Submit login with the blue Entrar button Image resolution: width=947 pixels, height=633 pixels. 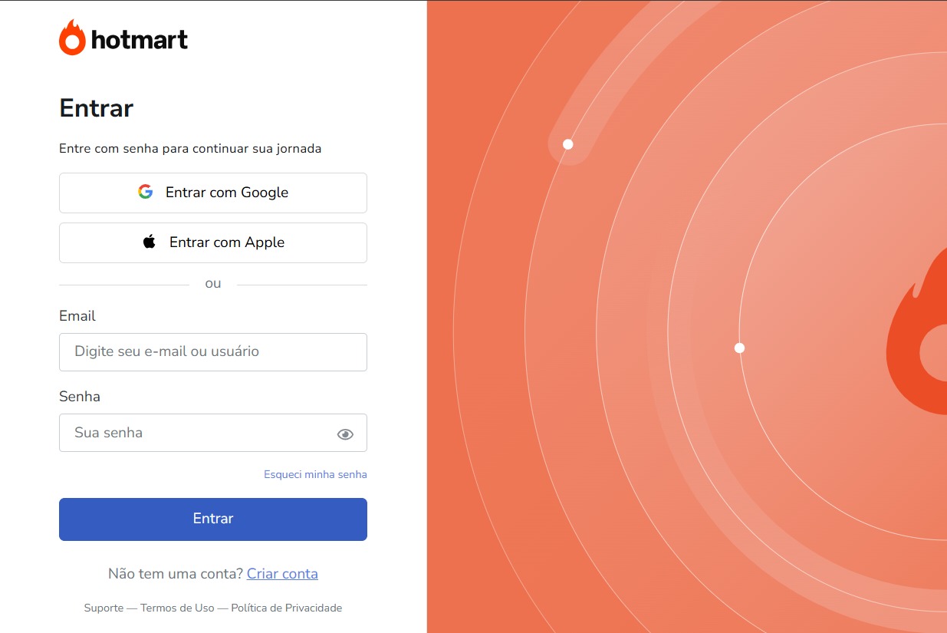213,519
